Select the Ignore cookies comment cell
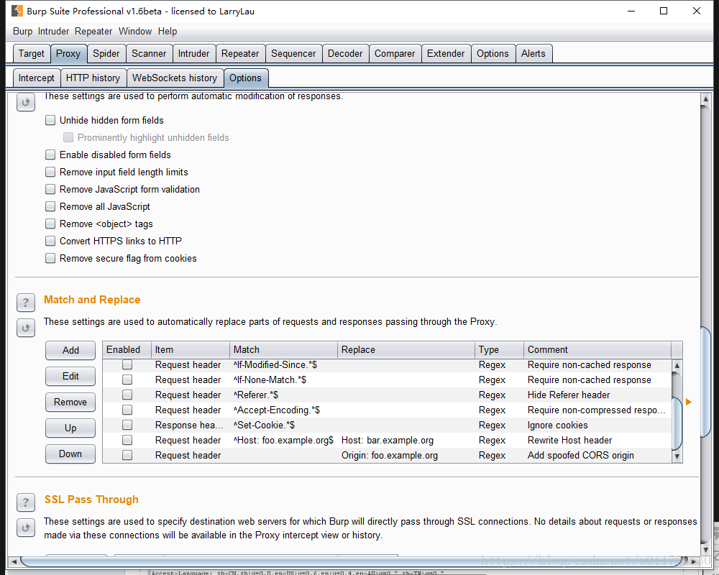This screenshot has width=719, height=575. point(597,425)
